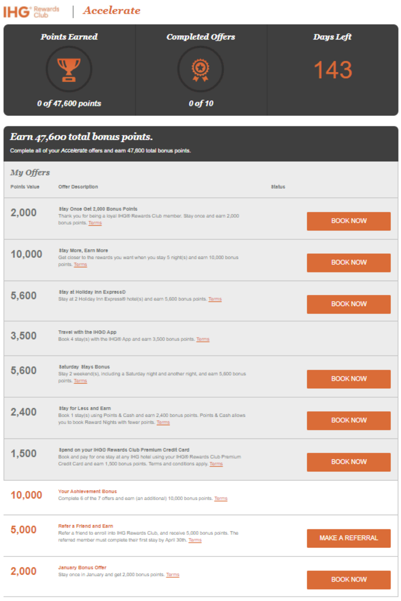
Task: Book the Holiday Inn Express offer
Action: (348, 304)
